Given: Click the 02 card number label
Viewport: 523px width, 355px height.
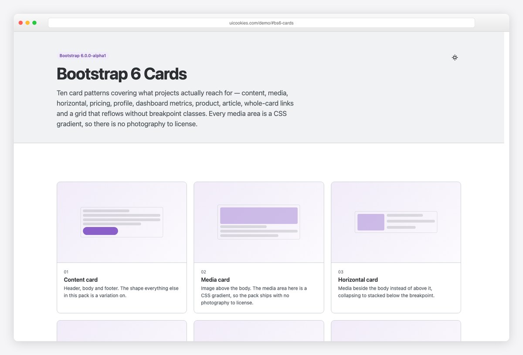Looking at the screenshot, I should 204,272.
